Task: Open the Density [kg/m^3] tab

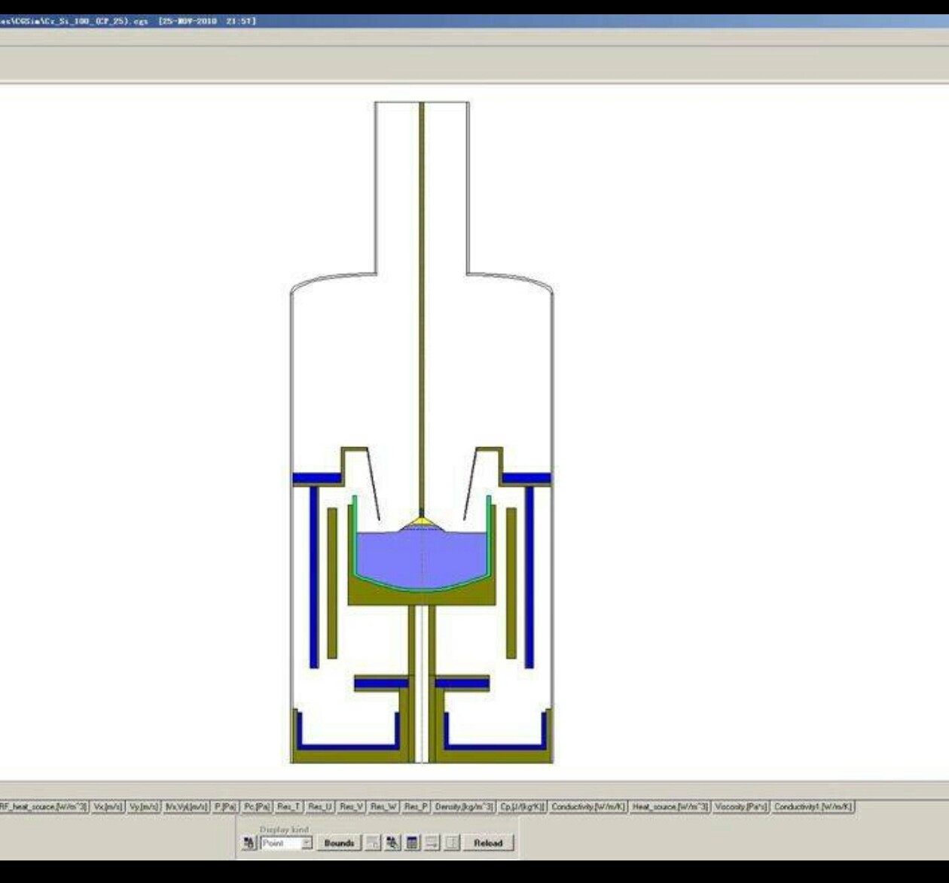Action: pos(464,807)
